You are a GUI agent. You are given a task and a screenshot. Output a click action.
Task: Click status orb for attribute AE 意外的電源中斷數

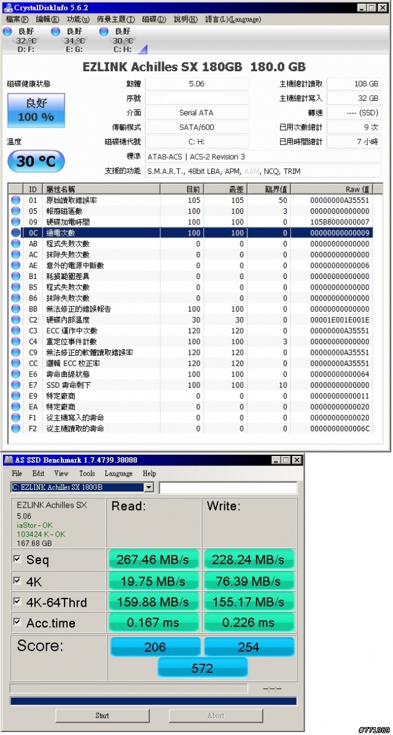16,265
